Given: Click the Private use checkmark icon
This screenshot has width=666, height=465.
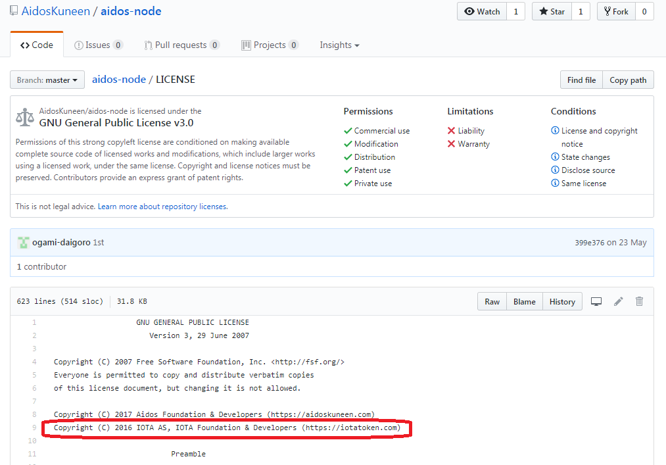Looking at the screenshot, I should [x=348, y=184].
